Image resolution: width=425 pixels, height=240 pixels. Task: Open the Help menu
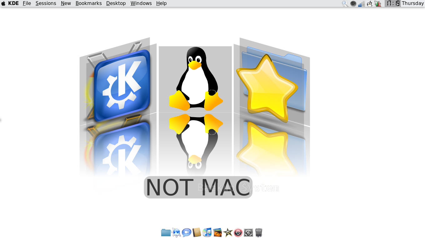[162, 3]
